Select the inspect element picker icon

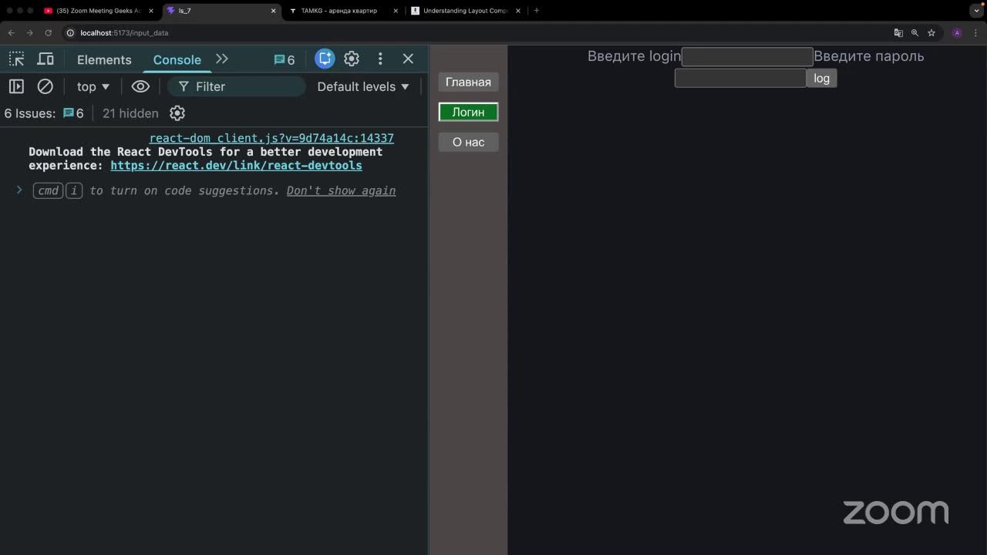tap(16, 59)
